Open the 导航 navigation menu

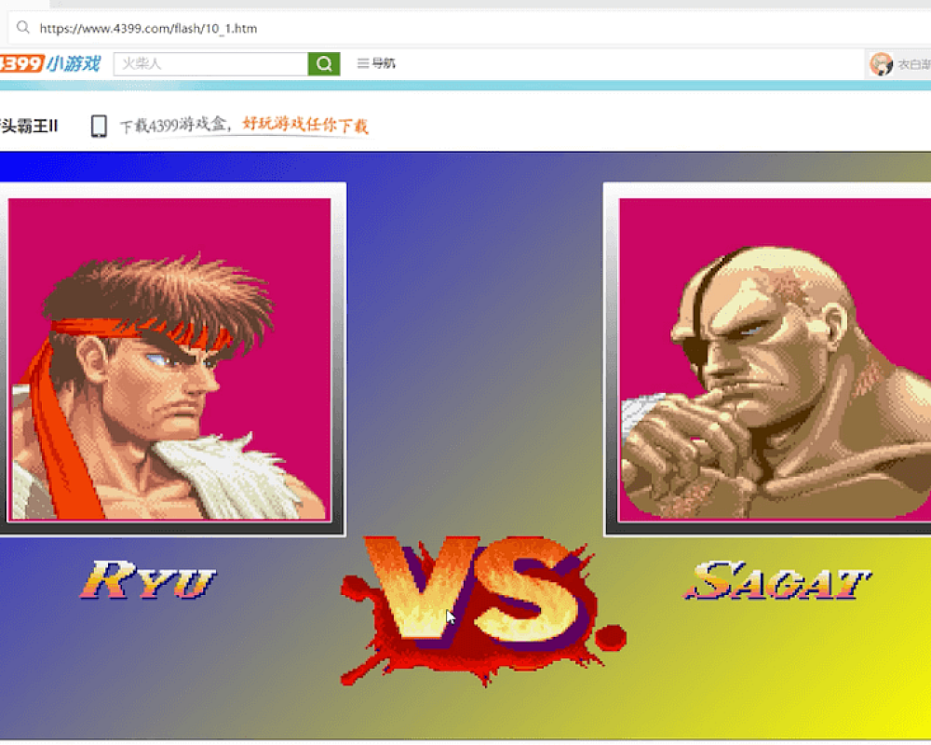pos(376,63)
